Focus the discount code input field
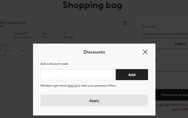 77,74
